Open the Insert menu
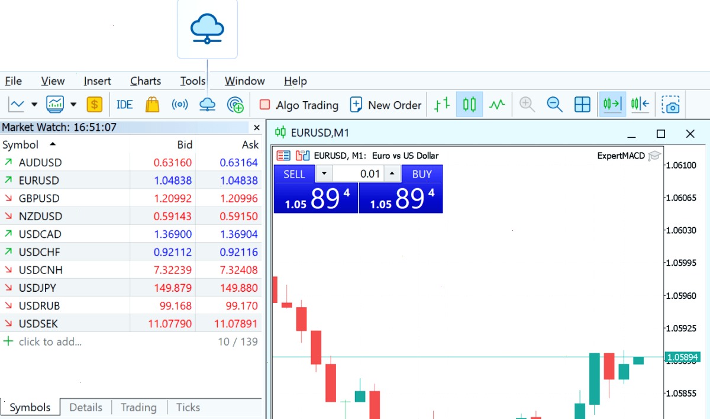710x419 pixels. pyautogui.click(x=97, y=81)
